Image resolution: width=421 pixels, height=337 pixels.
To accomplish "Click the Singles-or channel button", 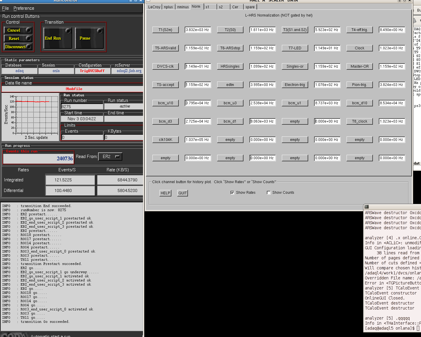I will point(295,66).
